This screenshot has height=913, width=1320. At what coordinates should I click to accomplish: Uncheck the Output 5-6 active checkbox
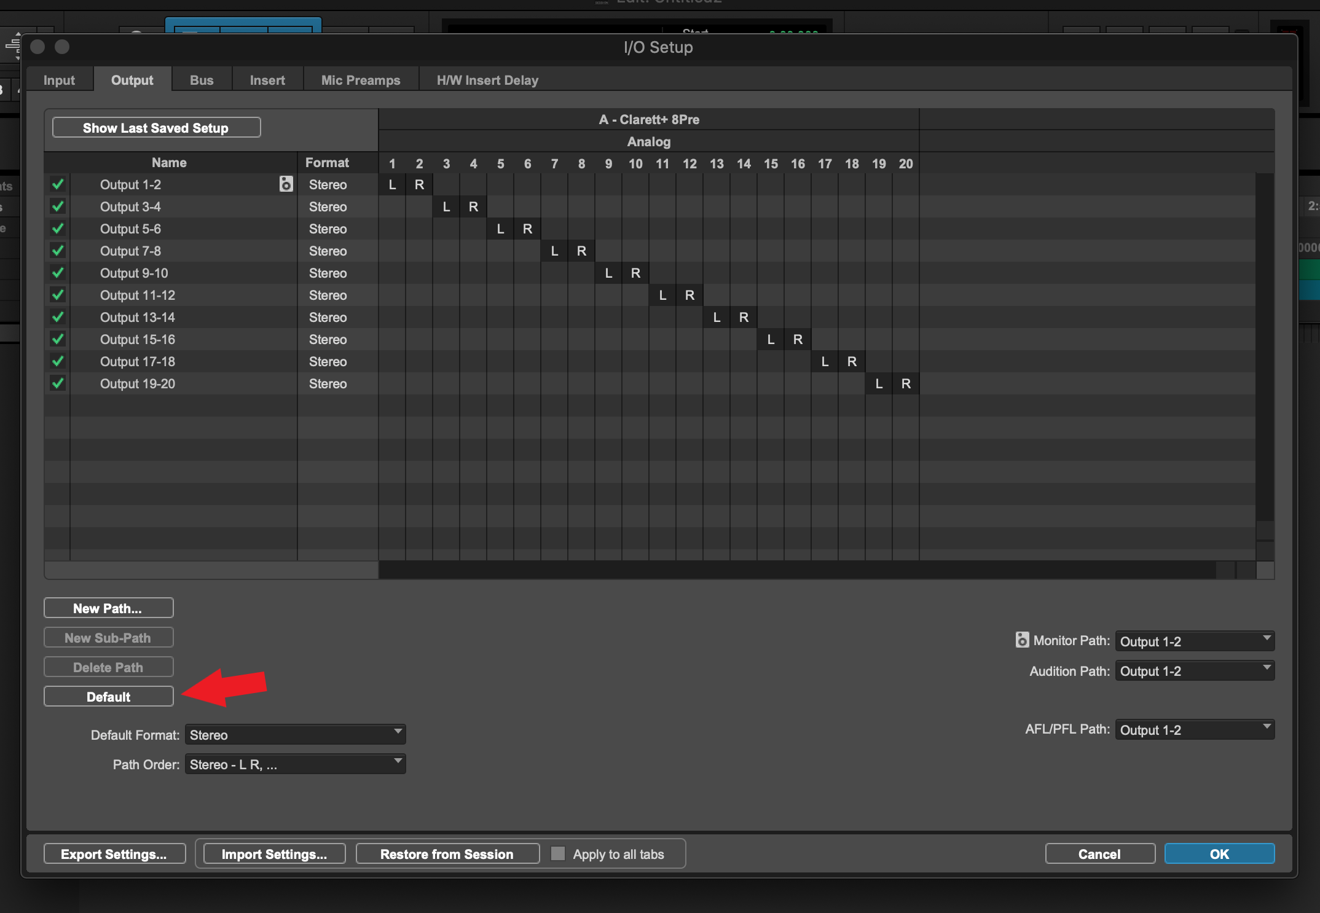[x=58, y=229]
